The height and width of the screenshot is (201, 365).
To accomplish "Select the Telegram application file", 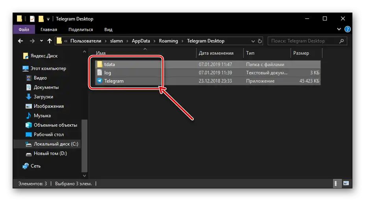I will click(x=208, y=81).
